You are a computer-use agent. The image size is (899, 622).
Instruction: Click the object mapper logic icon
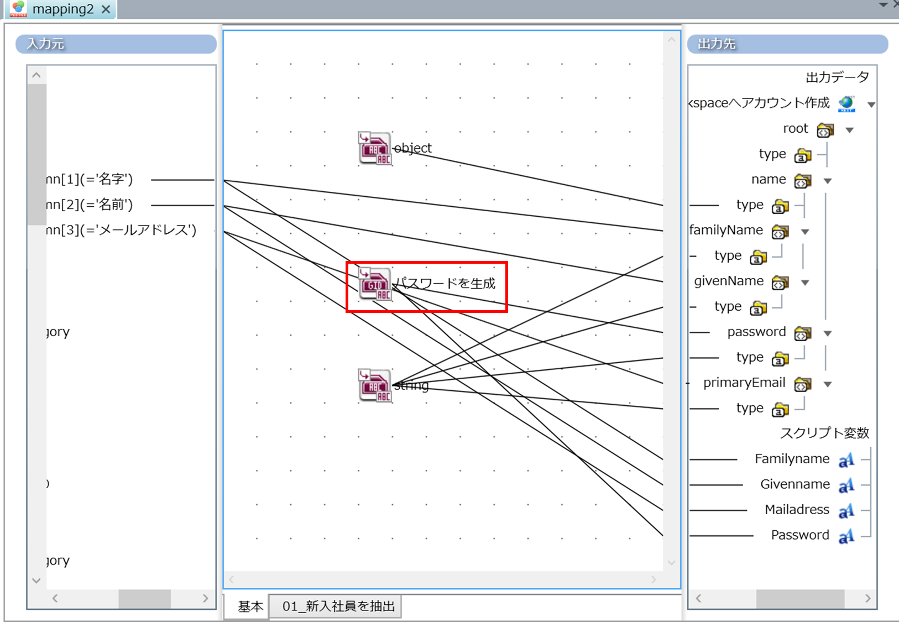(x=375, y=148)
